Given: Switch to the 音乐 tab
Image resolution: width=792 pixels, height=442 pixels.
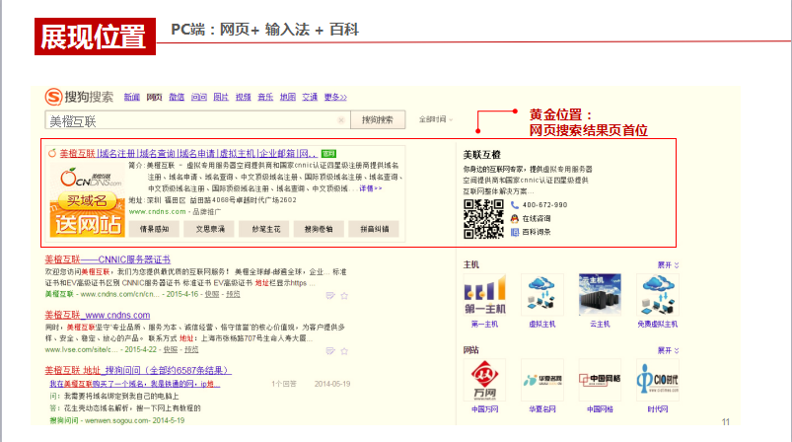Looking at the screenshot, I should 265,97.
